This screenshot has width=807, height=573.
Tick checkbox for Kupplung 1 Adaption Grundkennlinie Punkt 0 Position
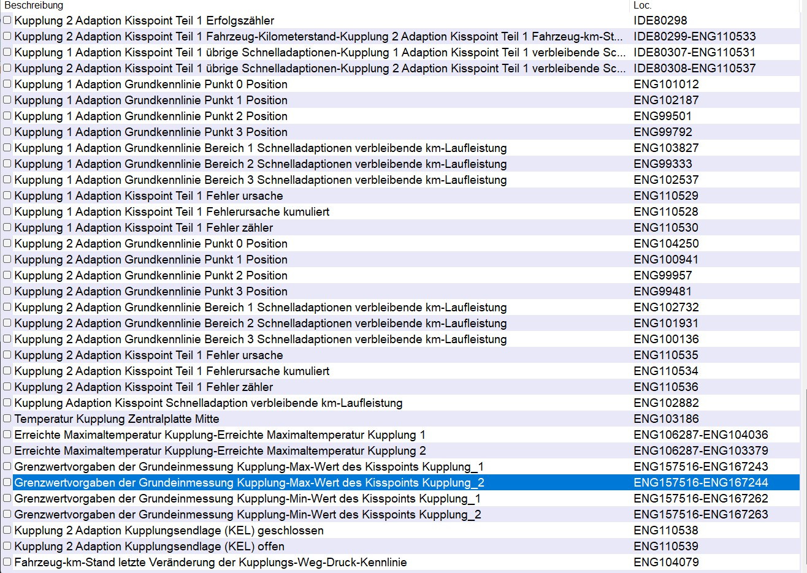7,84
